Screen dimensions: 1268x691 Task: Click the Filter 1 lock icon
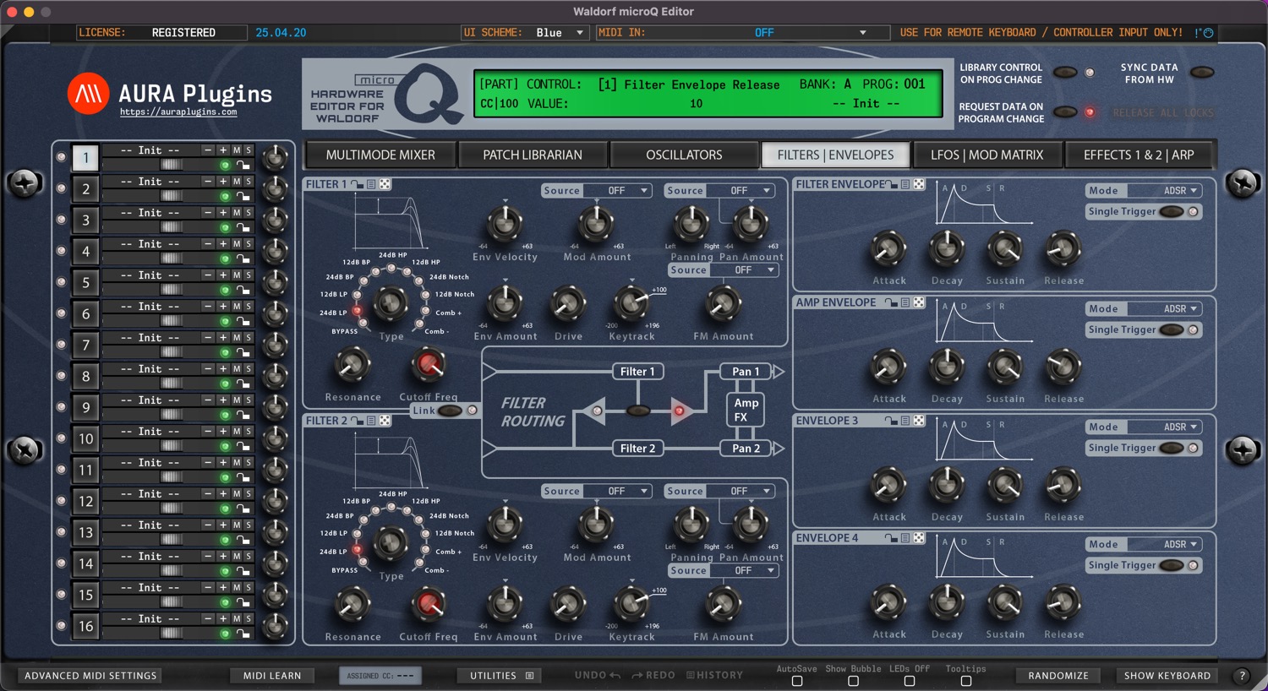point(356,184)
